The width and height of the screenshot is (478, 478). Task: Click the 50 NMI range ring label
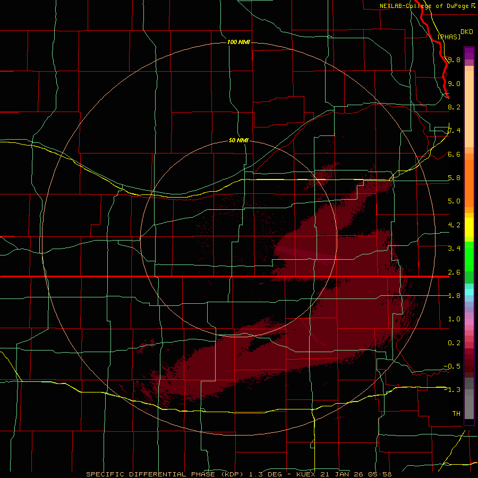238,140
